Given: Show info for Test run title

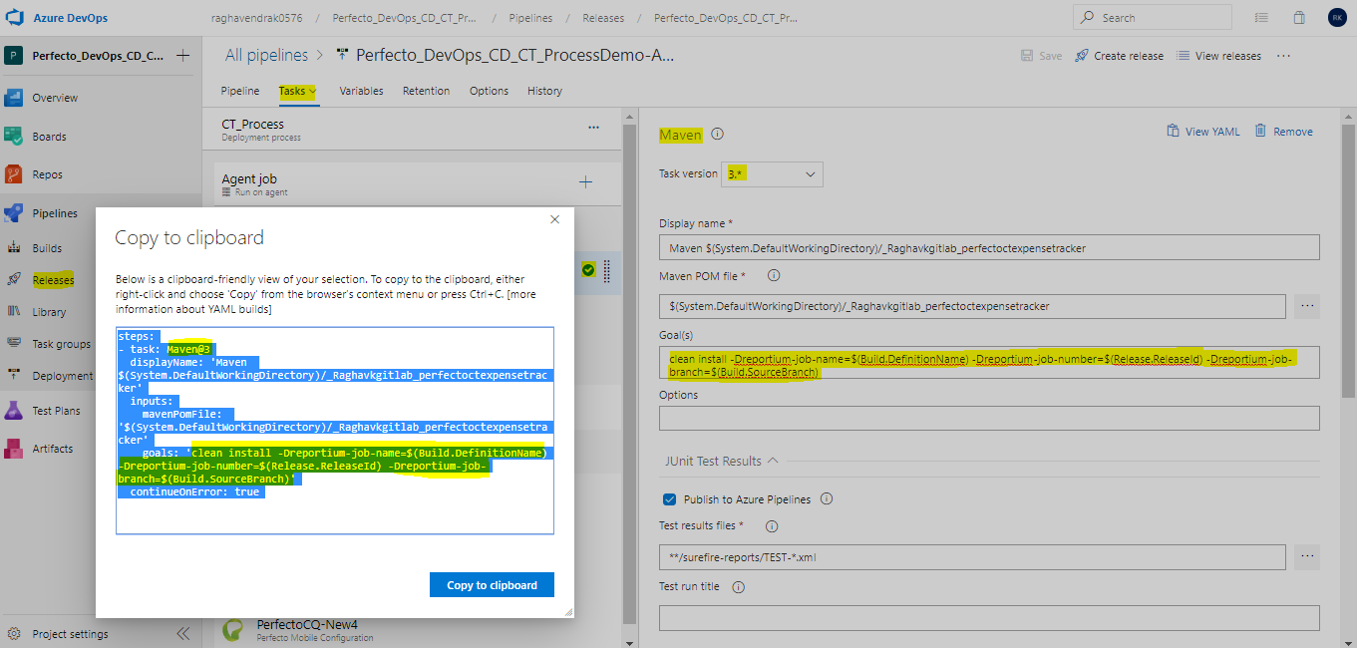Looking at the screenshot, I should (739, 587).
